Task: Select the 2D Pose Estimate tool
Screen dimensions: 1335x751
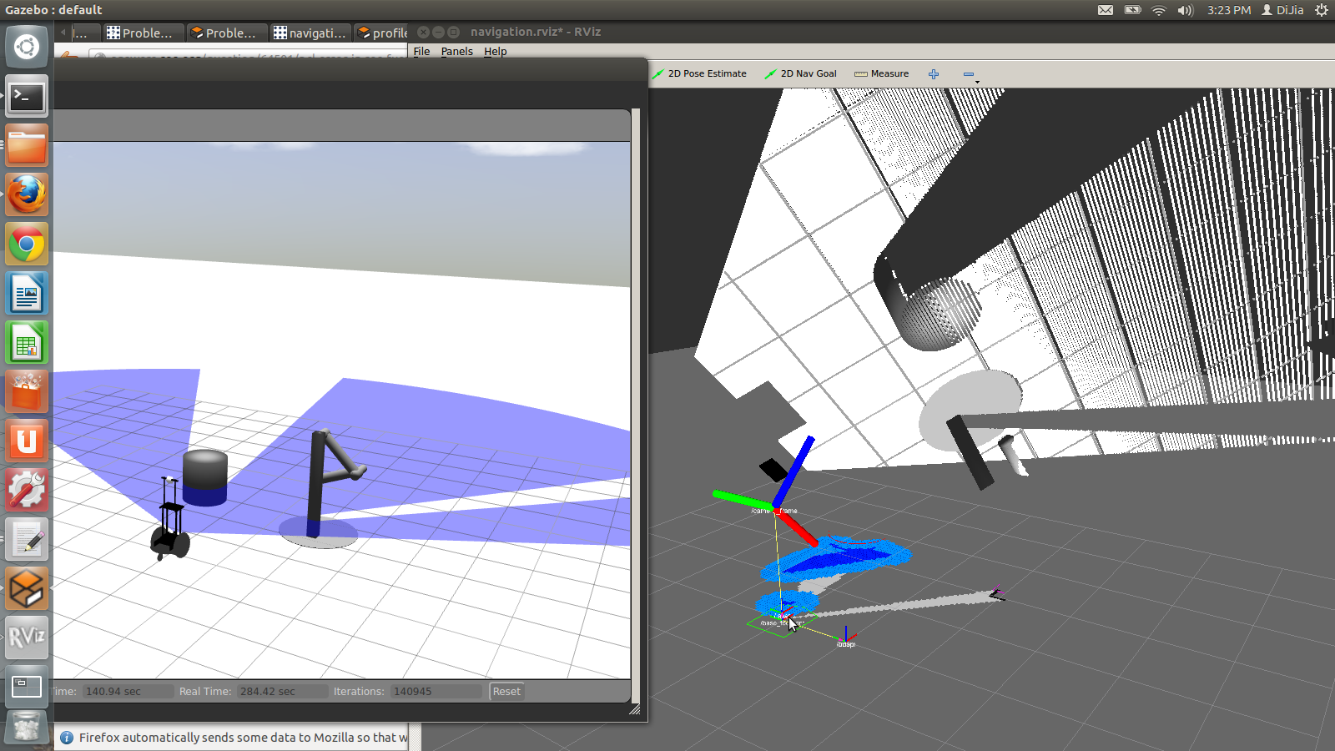Action: click(x=699, y=73)
